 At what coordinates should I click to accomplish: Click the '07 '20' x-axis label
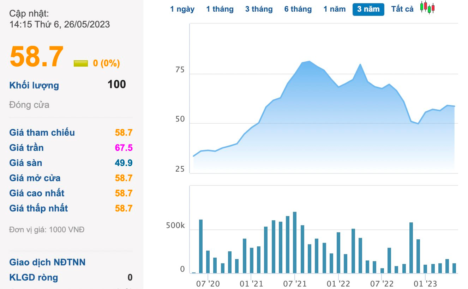(208, 284)
